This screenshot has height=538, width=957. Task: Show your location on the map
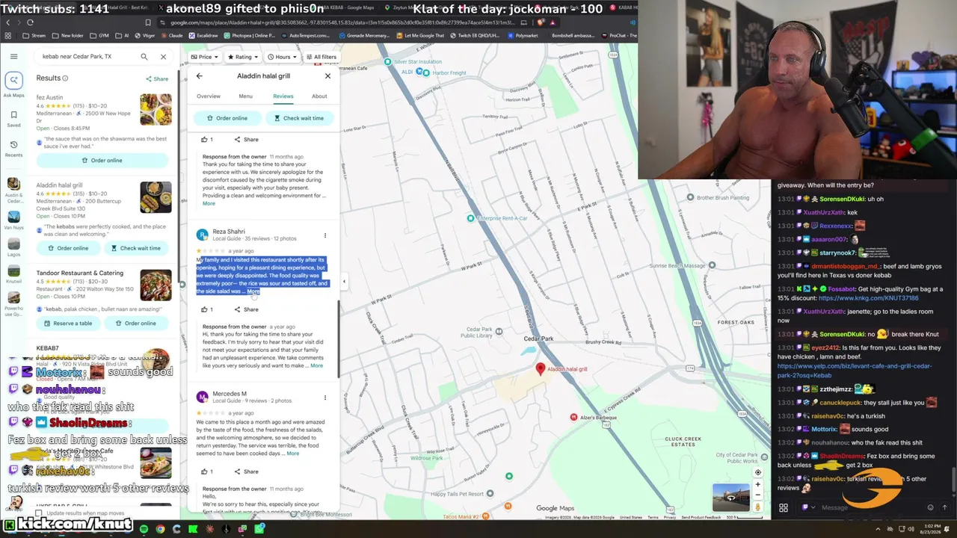(x=757, y=472)
